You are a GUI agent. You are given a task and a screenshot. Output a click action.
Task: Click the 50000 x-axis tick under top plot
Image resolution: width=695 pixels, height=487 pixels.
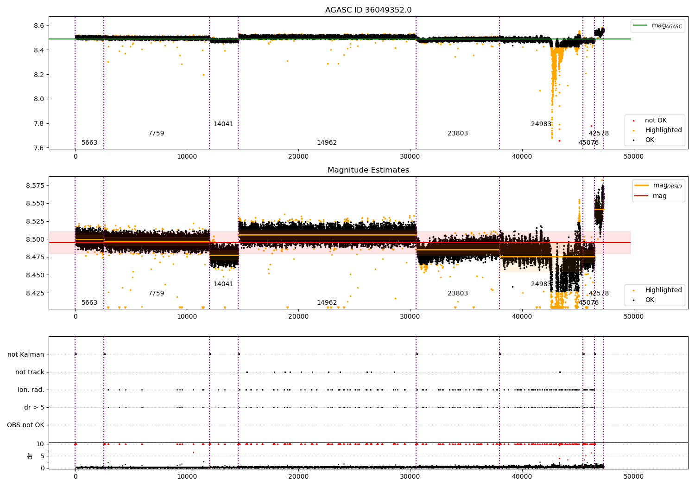[x=633, y=157]
